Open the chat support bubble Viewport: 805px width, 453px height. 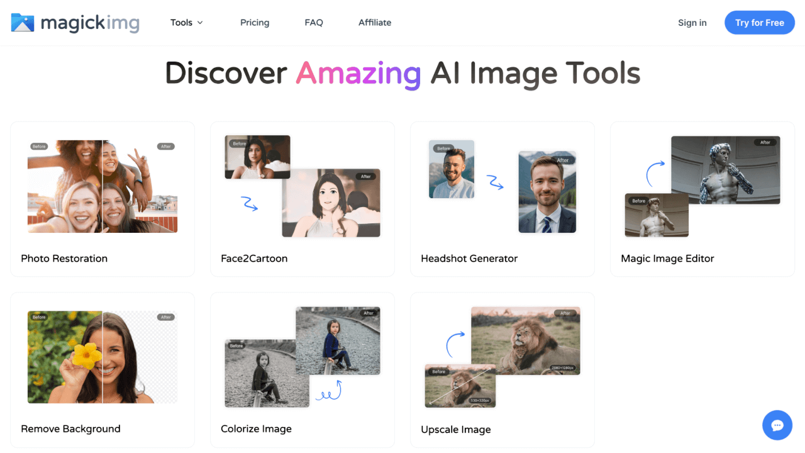[x=777, y=425]
